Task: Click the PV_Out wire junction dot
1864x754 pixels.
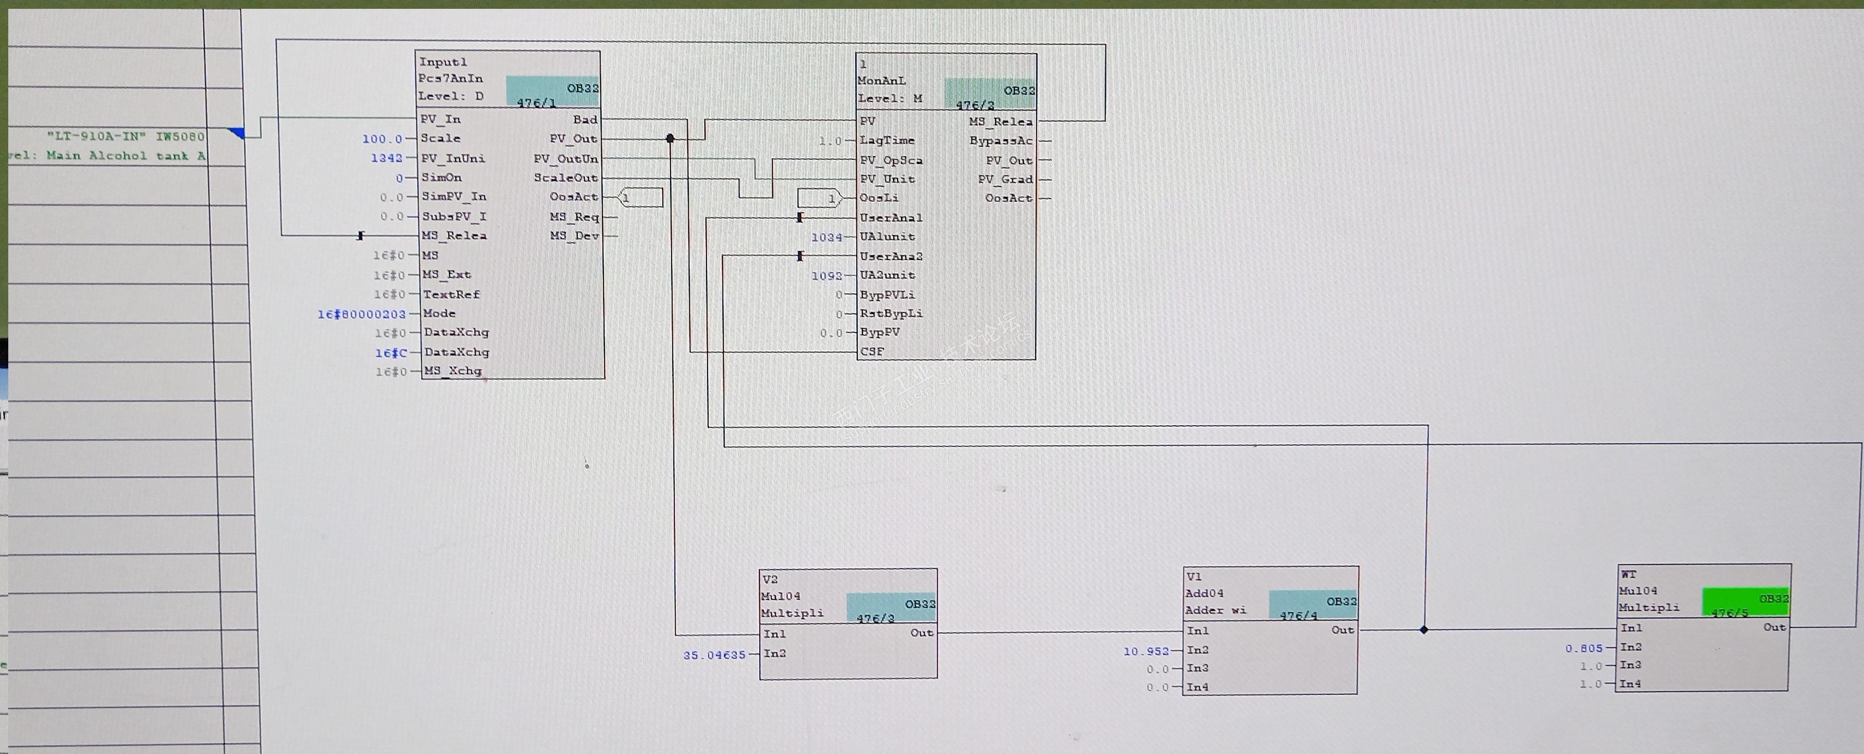Action: (670, 138)
